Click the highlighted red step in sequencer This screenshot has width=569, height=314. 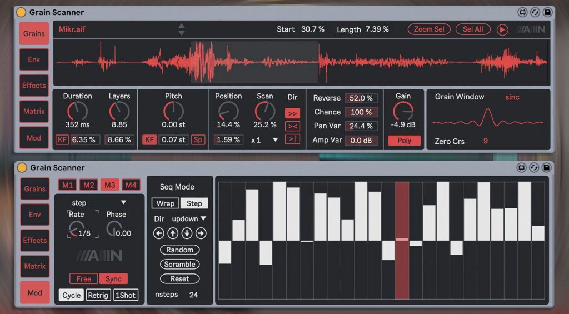[x=402, y=241]
